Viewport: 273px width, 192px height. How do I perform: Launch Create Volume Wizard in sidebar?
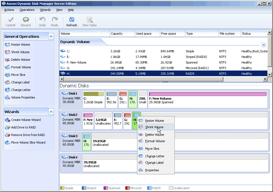26,120
